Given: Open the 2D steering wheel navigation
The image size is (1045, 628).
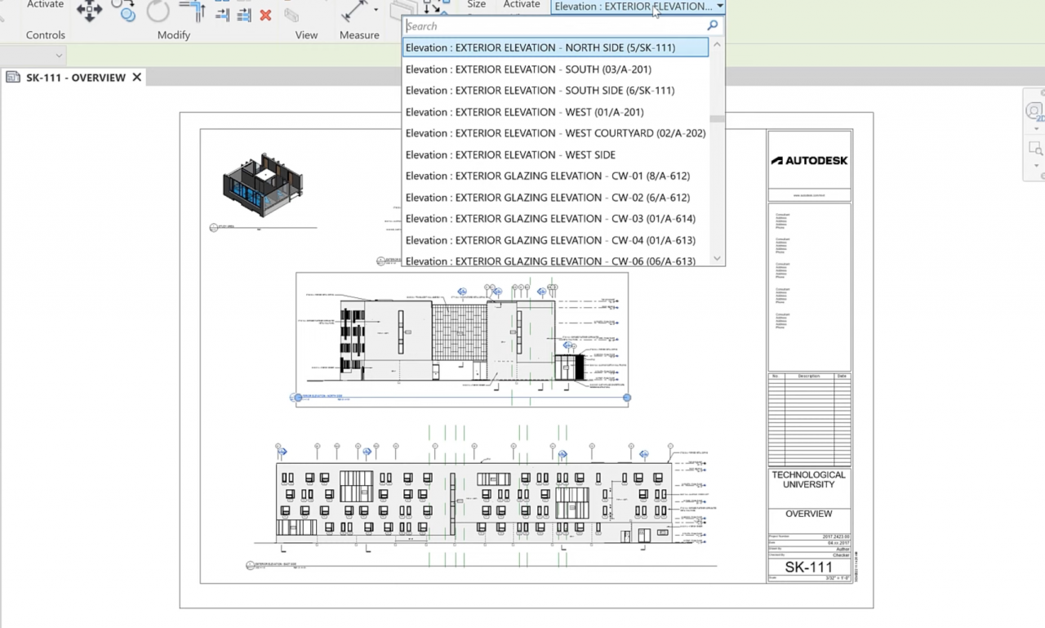Looking at the screenshot, I should click(1034, 112).
